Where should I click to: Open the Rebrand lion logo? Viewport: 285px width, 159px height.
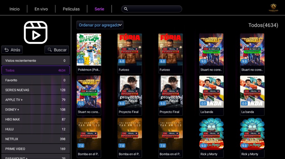click(273, 8)
